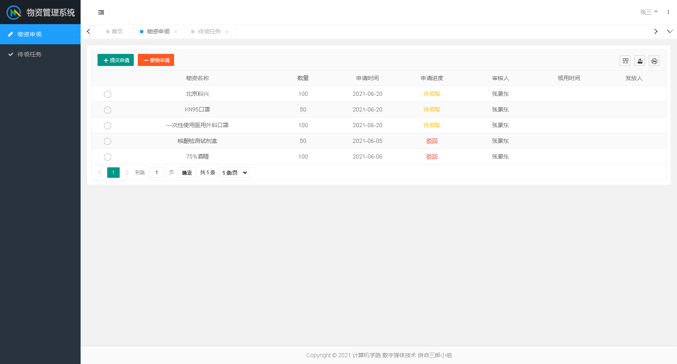Click the pencil icon beside 物资申领
677x364 pixels.
[11, 34]
